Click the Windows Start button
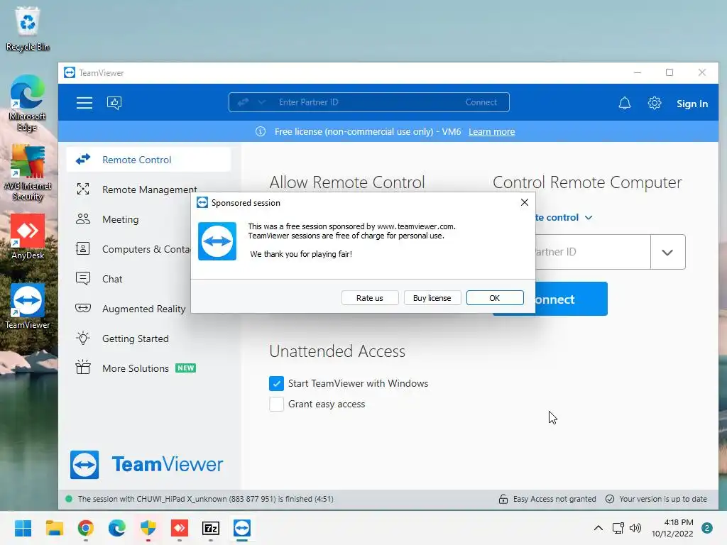 23,528
